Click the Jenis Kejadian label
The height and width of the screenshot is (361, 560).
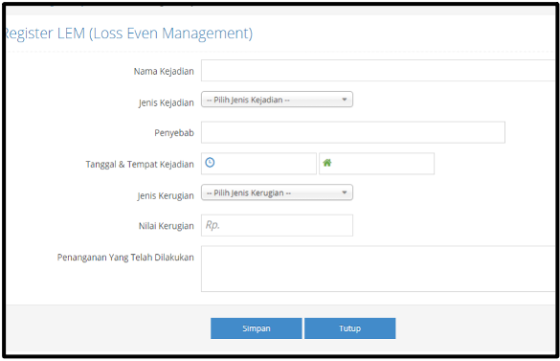coord(167,103)
